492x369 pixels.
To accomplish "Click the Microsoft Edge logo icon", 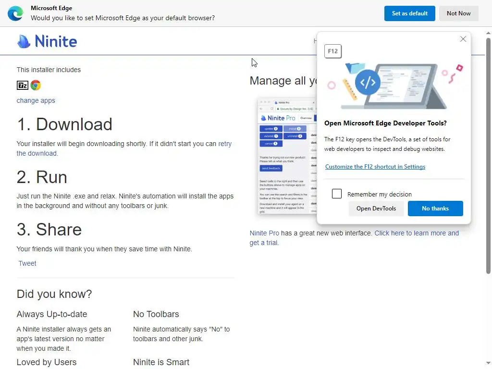I will 15,13.
